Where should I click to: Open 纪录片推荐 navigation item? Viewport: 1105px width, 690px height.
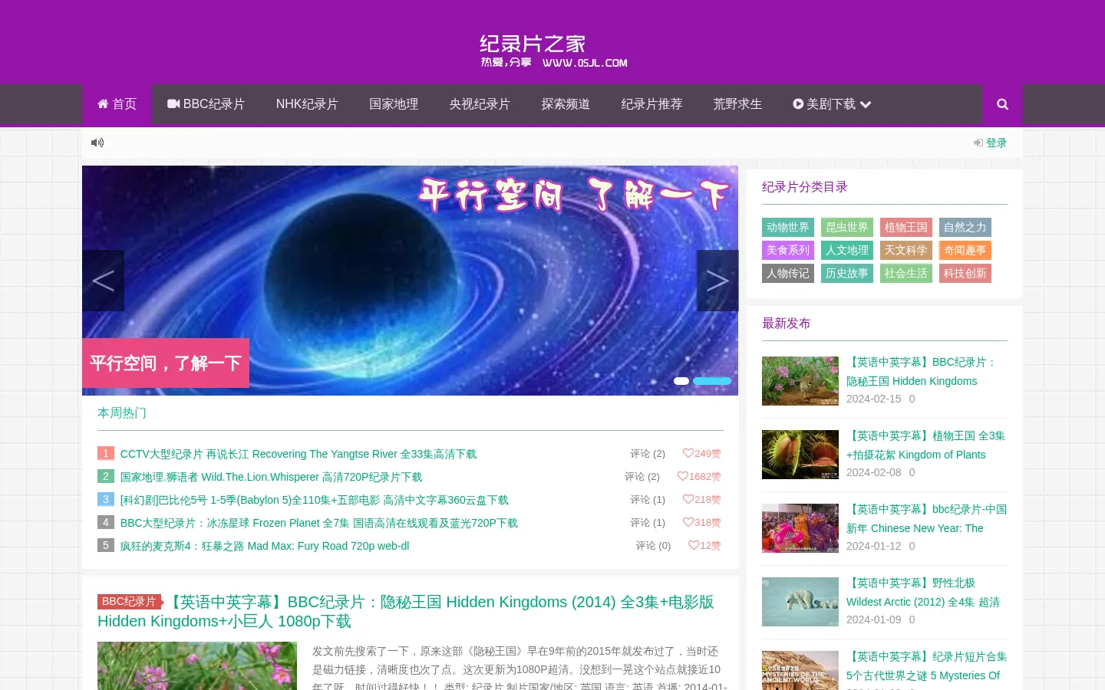651,104
